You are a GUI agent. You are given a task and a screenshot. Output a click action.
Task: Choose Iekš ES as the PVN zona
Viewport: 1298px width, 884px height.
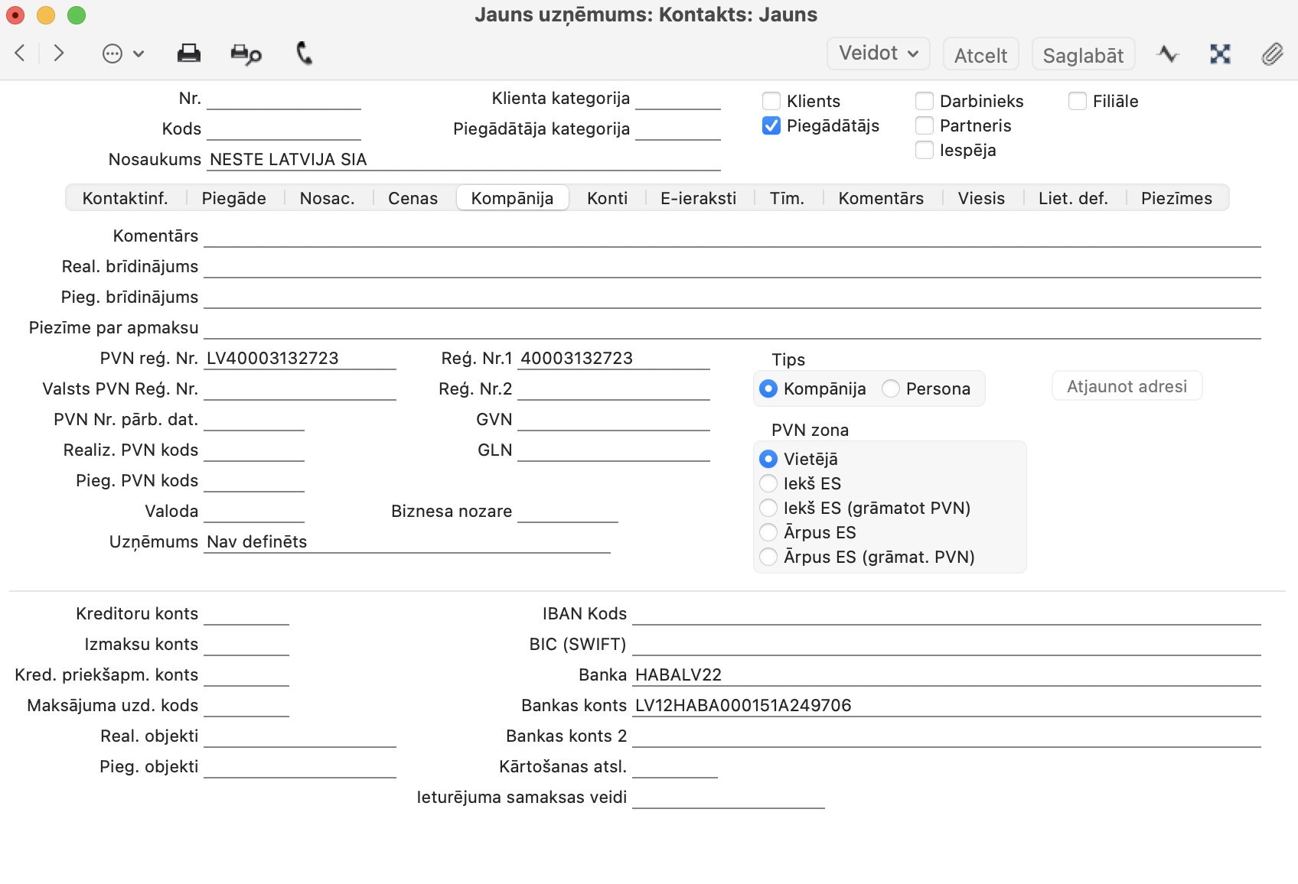[768, 483]
